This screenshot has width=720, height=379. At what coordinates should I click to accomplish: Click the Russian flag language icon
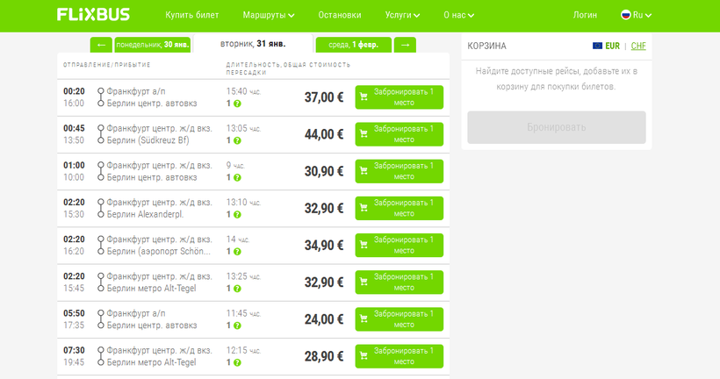click(626, 15)
